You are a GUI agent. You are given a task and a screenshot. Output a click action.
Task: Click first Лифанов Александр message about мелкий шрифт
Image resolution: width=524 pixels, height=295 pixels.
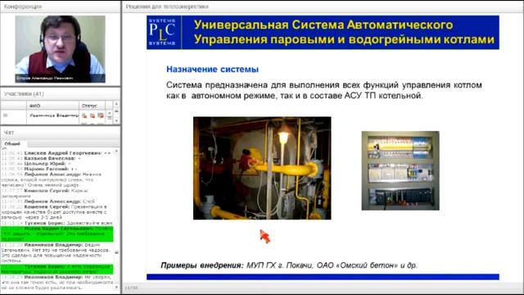tap(52, 179)
